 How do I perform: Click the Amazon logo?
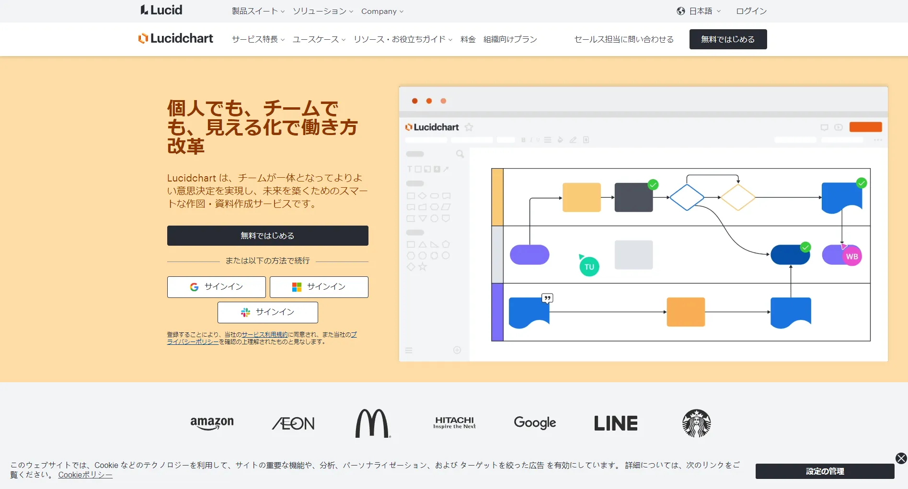click(x=212, y=423)
